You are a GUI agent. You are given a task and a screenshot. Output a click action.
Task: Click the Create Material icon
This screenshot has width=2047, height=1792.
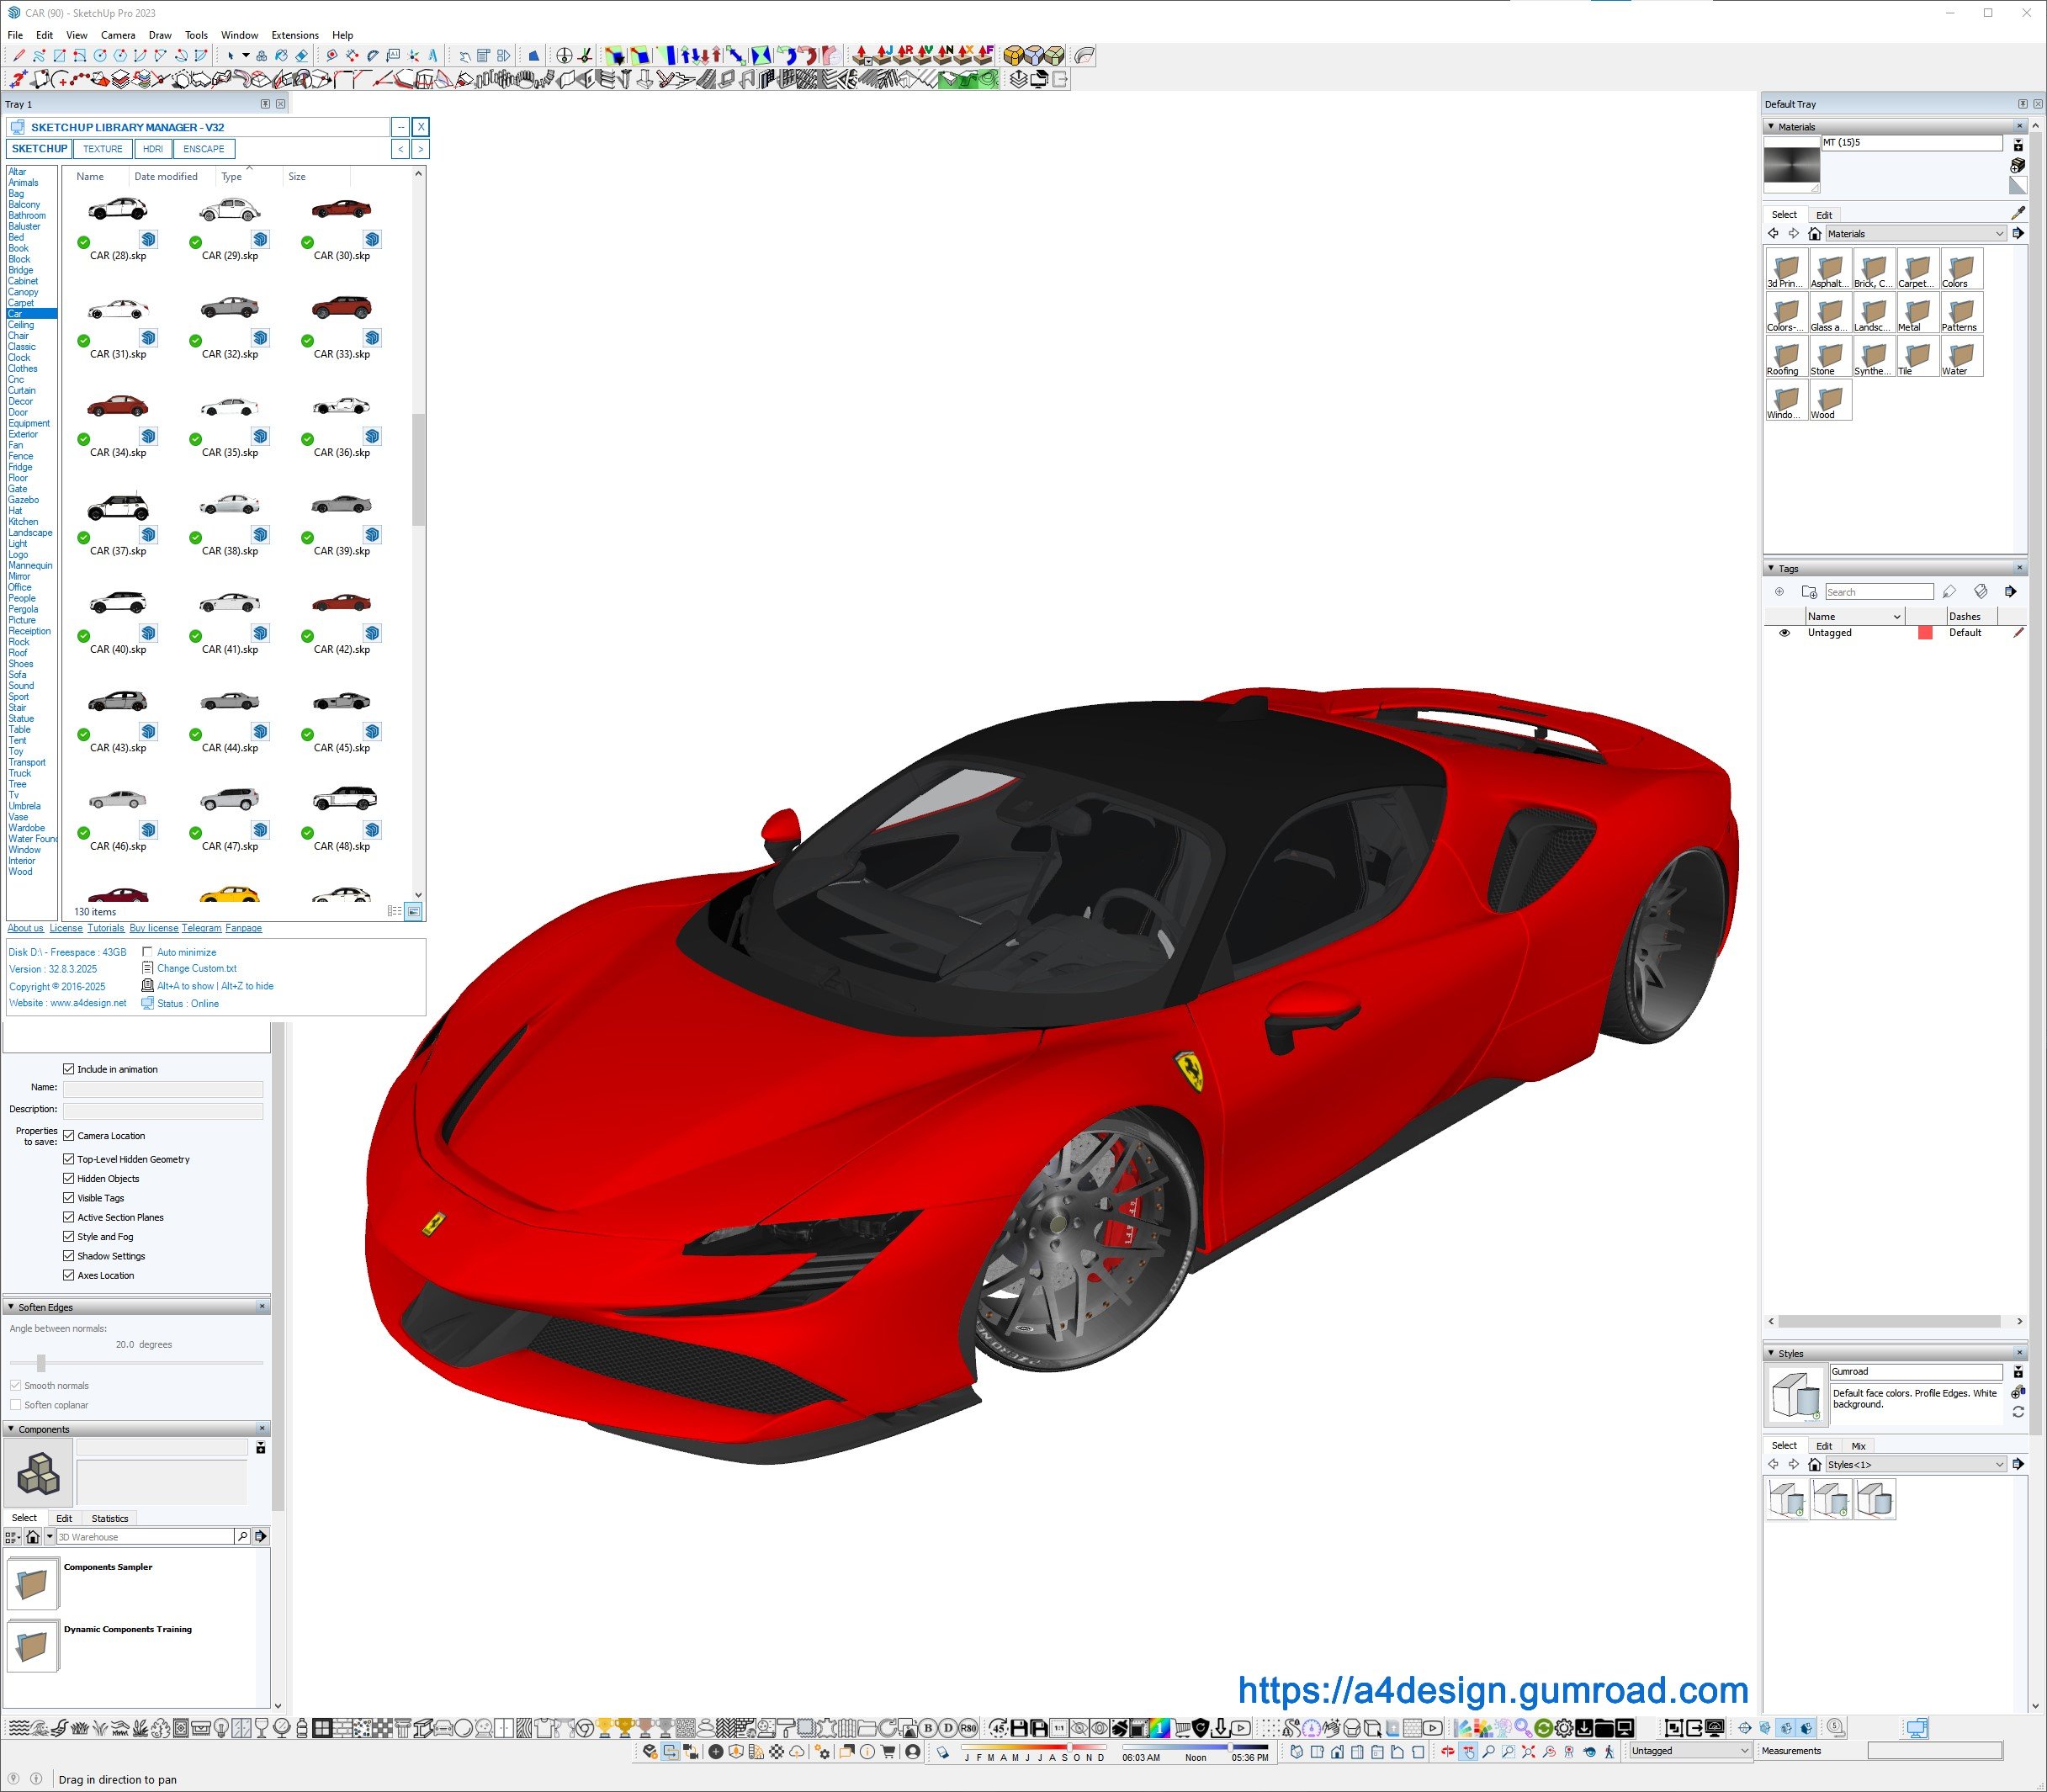2017,165
